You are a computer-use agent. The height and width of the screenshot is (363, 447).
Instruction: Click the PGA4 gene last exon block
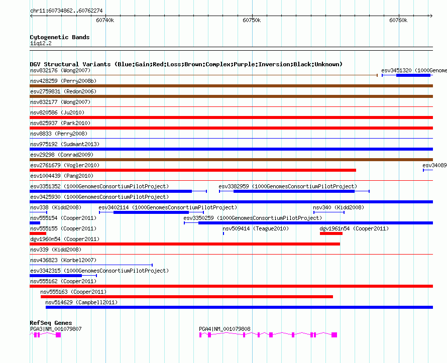(x=334, y=335)
